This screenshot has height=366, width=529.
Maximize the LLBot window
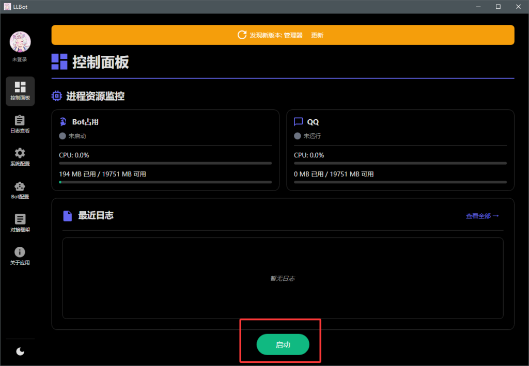[x=498, y=7]
